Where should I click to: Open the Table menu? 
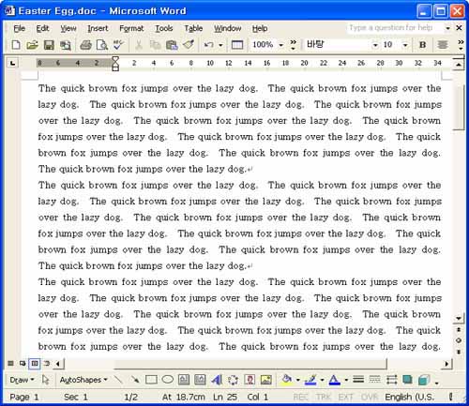click(x=193, y=28)
